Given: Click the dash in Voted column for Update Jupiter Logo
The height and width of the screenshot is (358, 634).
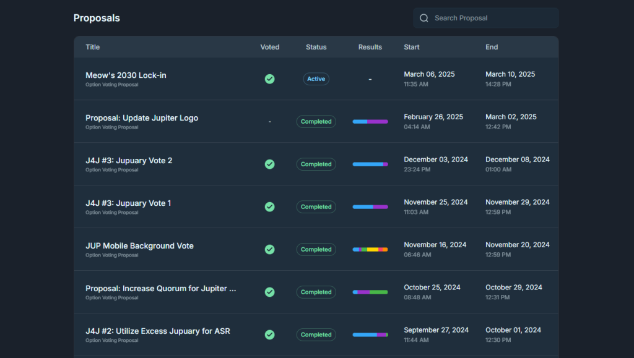Looking at the screenshot, I should 269,122.
